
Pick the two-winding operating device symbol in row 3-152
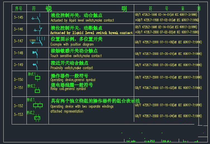(x=38, y=105)
